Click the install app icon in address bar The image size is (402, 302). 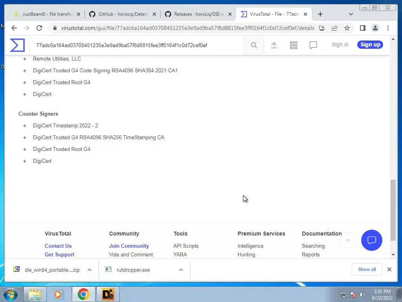point(322,28)
